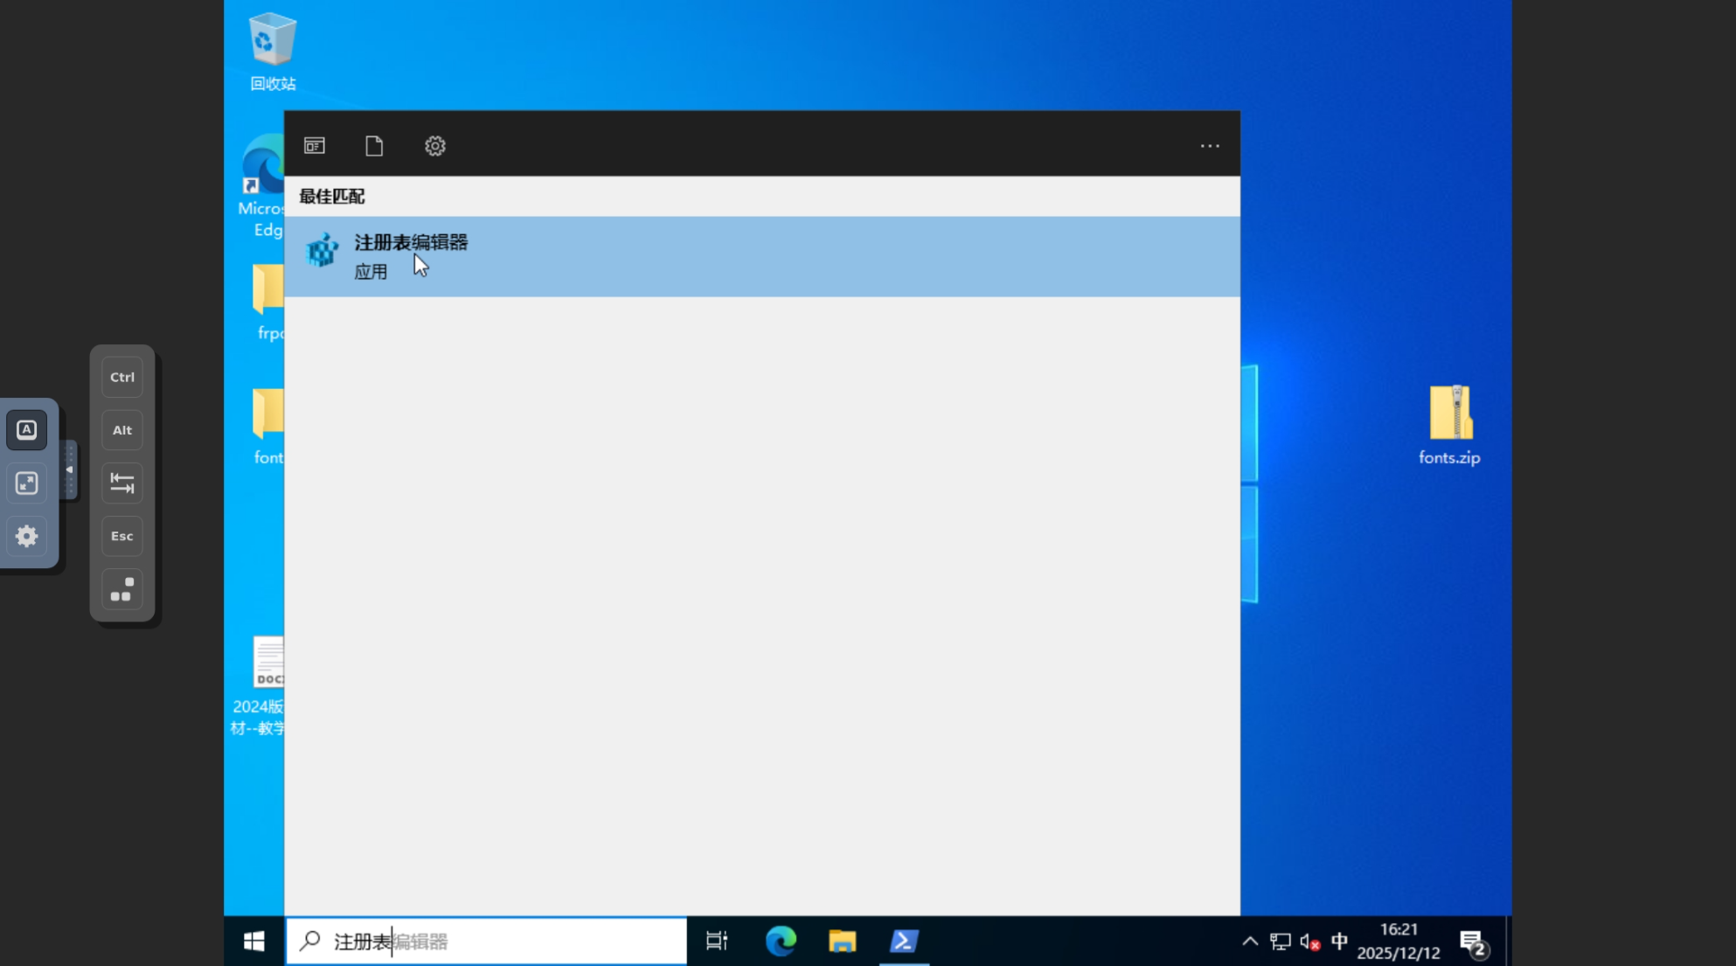Collapse the side key panel arrow
The width and height of the screenshot is (1736, 966).
[x=69, y=470]
